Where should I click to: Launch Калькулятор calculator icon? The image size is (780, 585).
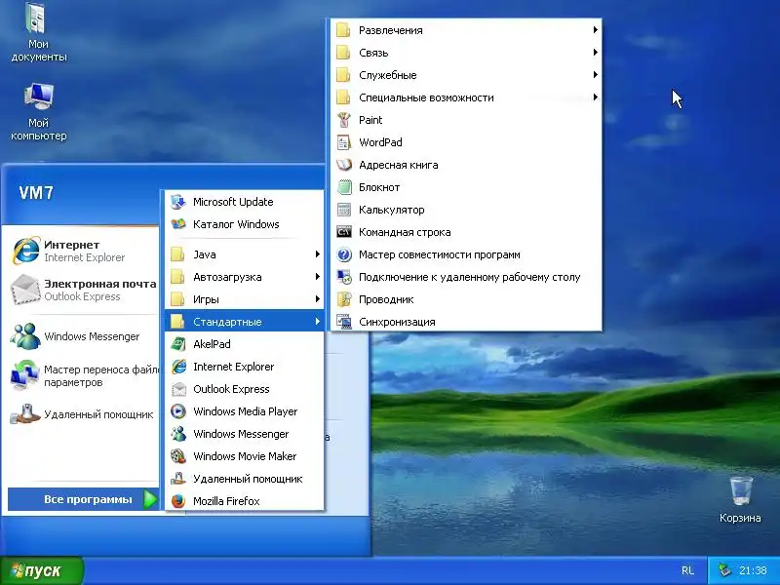click(x=344, y=210)
